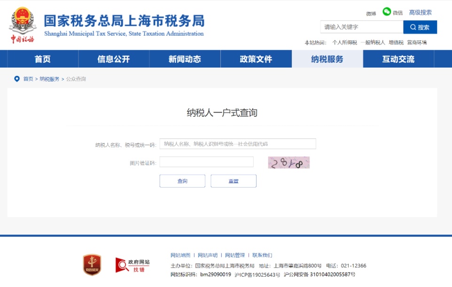
Task: Open the WeChat green icon
Action: coord(387,12)
